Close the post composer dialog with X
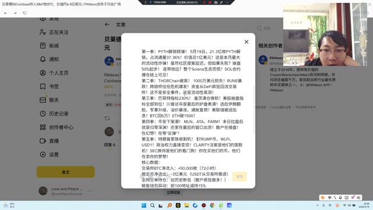This screenshot has width=373, height=210. pyautogui.click(x=247, y=42)
